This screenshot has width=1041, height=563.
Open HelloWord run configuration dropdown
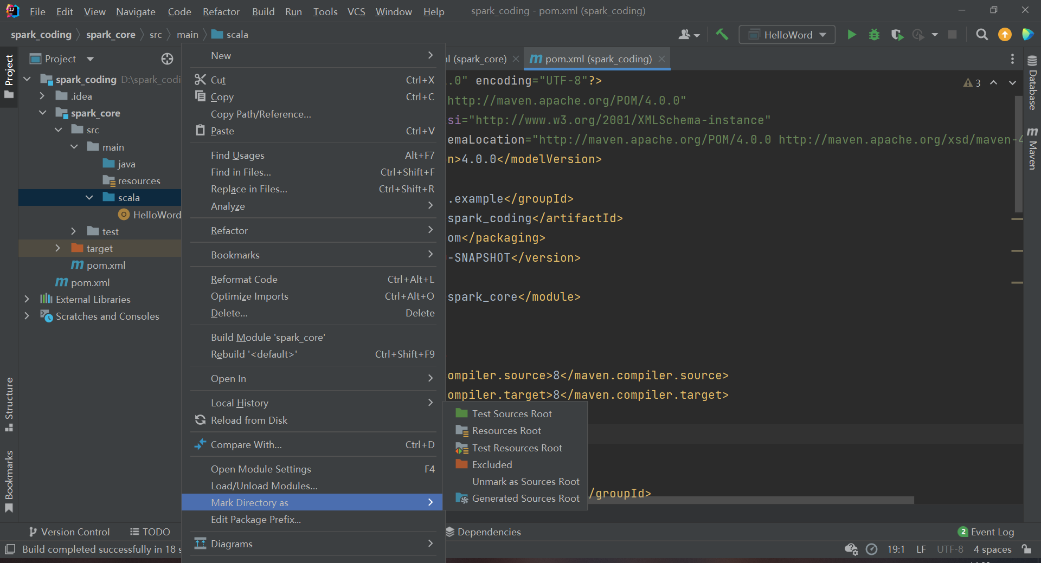pos(787,35)
